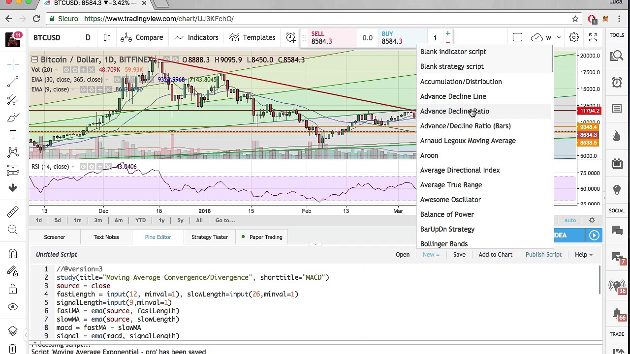This screenshot has height=354, width=630.
Task: Select the brush drawing tool
Action: (x=13, y=118)
